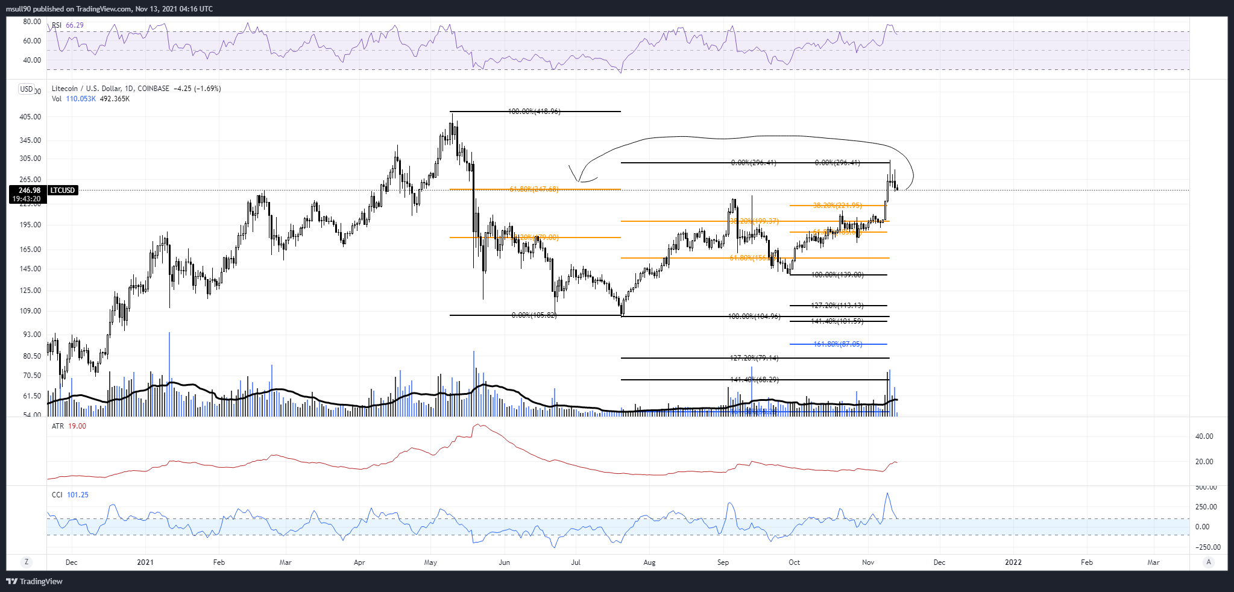
Task: Click the RSI 66.29 indicator legend
Action: (68, 25)
